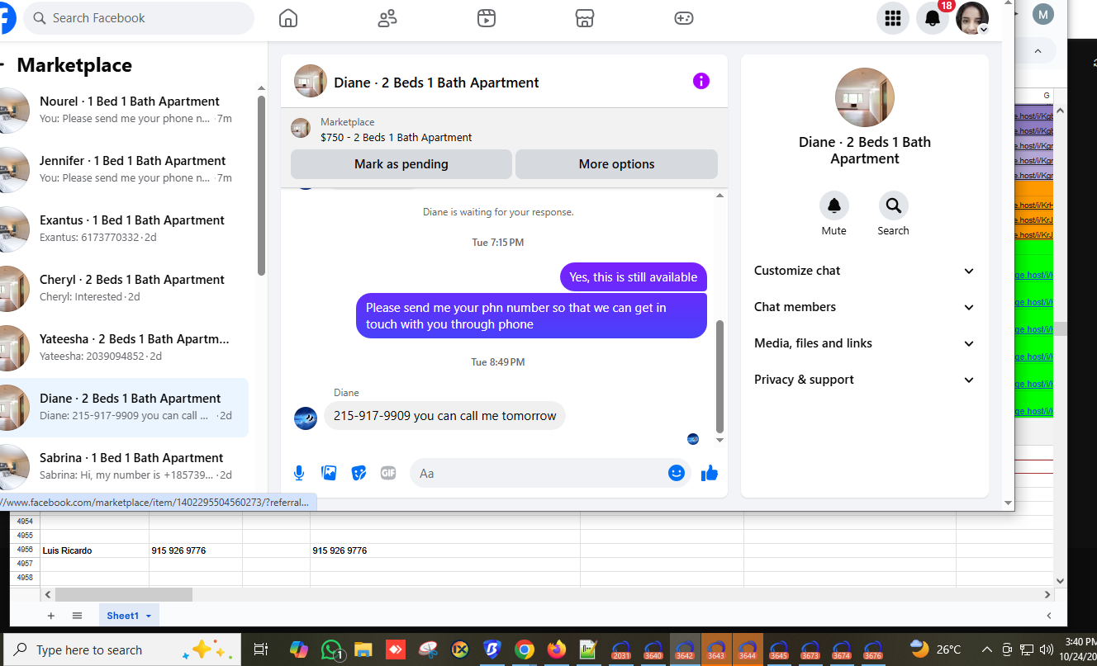Screen dimensions: 1097x666
Task: Click the Mark as pending button
Action: (401, 164)
